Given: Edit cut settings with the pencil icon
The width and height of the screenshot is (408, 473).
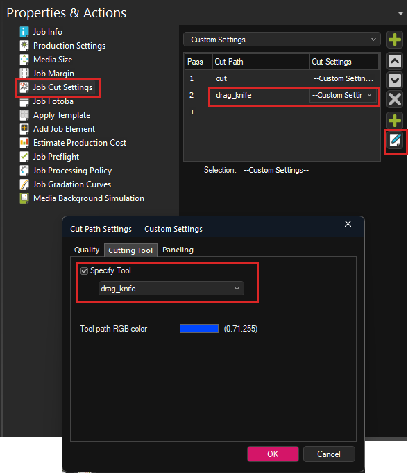Looking at the screenshot, I should [x=395, y=140].
